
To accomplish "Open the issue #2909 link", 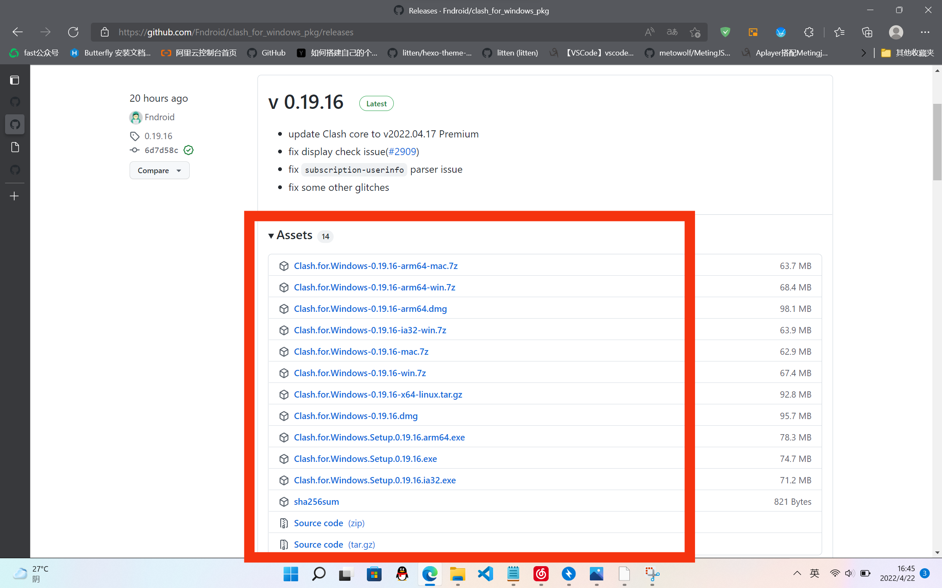I will pyautogui.click(x=402, y=152).
